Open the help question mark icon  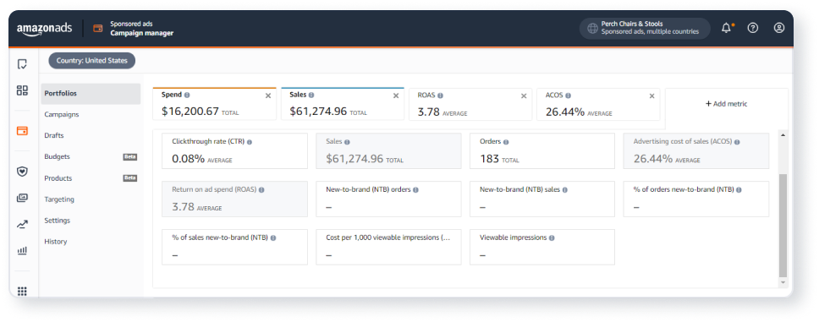(753, 28)
